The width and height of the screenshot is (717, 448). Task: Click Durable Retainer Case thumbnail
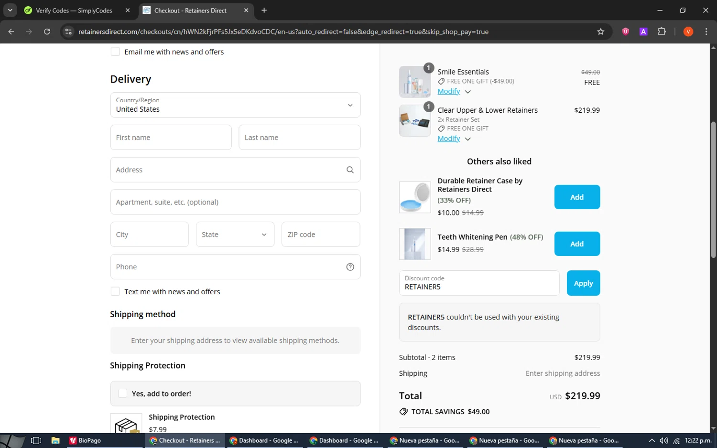click(x=415, y=197)
